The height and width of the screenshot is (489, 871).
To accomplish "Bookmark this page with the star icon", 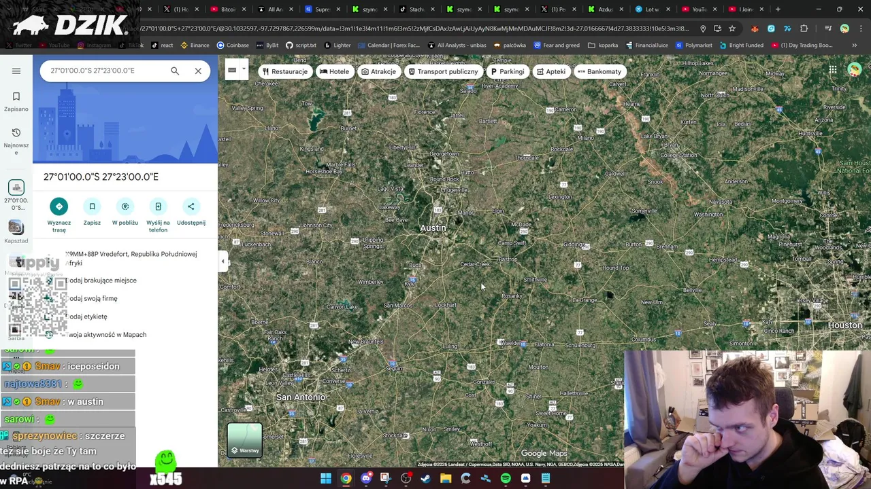I will tap(732, 29).
